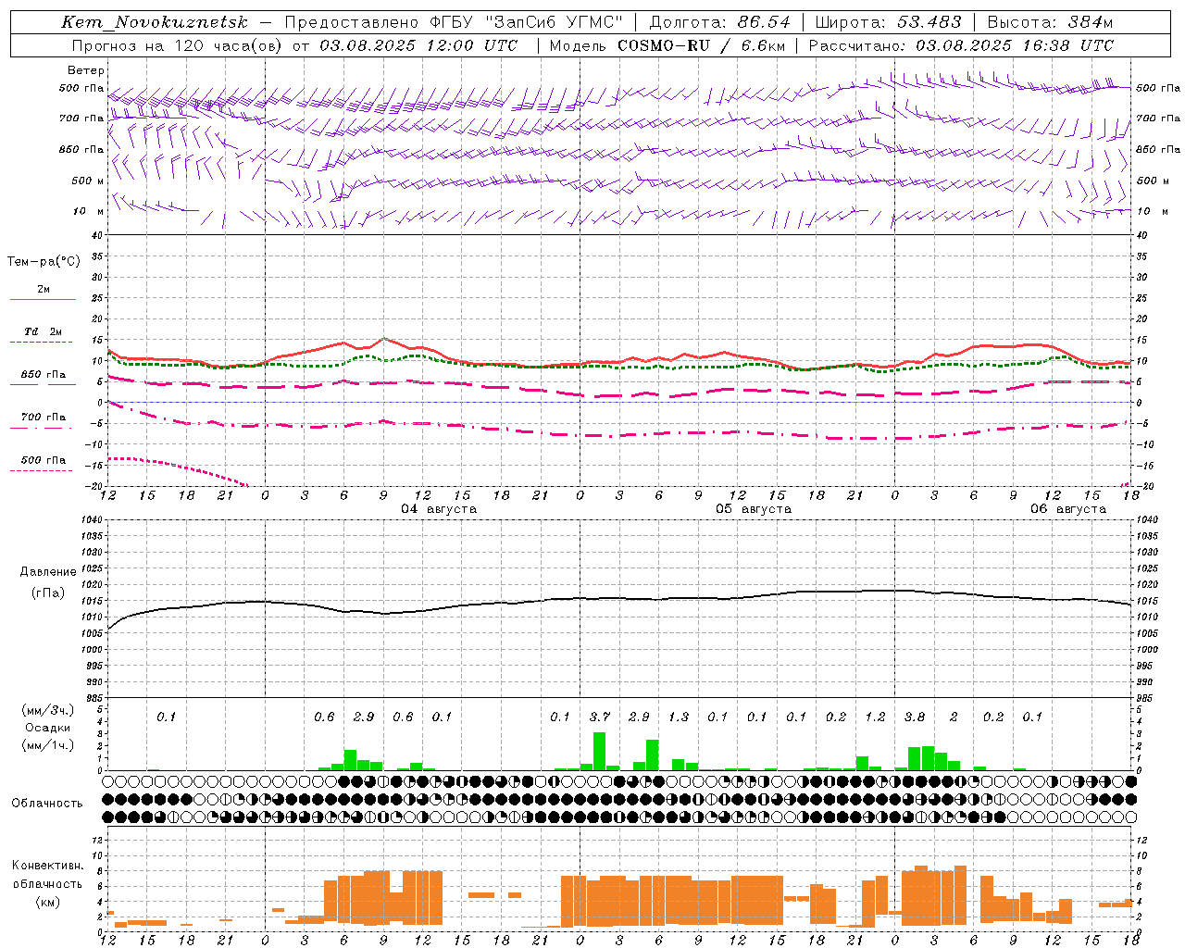Click the 'Осадки' precipitation label
This screenshot has width=1185, height=948.
tap(48, 728)
